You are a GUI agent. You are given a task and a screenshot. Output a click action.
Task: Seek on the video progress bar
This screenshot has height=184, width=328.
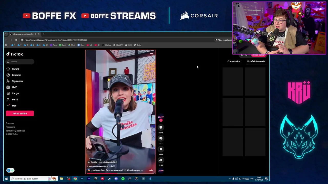(x=120, y=173)
